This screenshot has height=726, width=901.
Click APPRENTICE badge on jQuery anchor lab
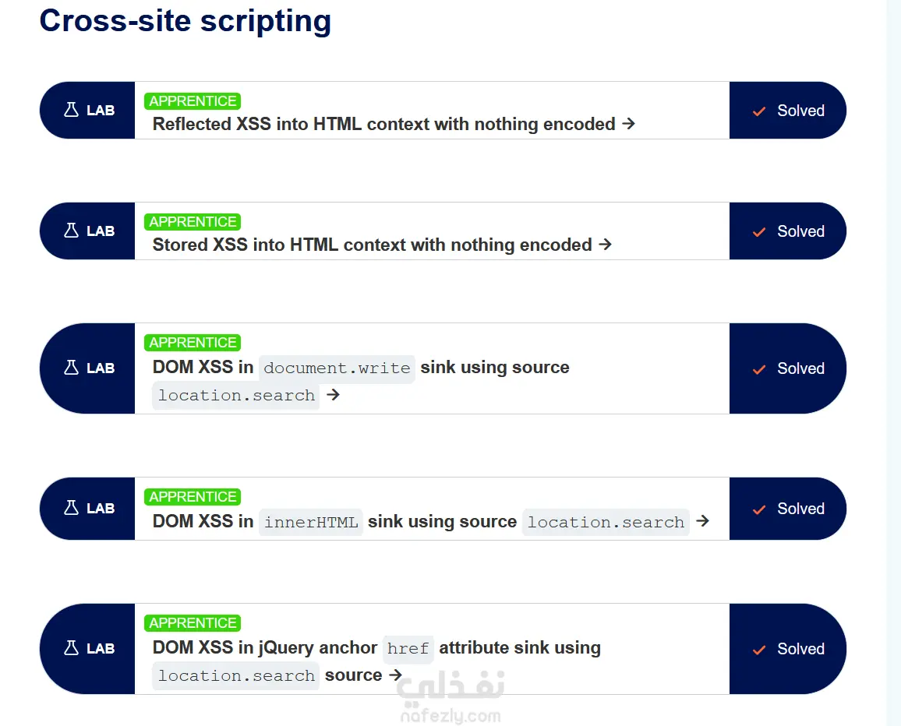point(193,623)
